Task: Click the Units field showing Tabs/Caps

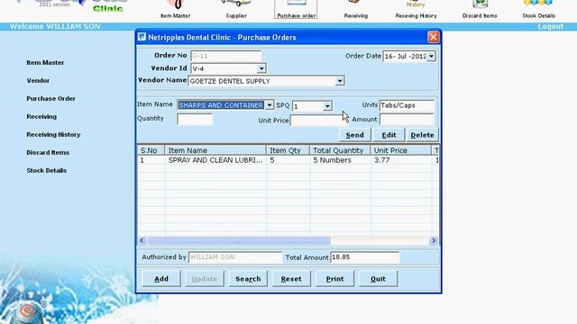Action: pyautogui.click(x=407, y=105)
